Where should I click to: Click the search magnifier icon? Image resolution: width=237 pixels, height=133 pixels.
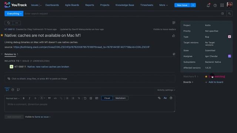(229, 14)
